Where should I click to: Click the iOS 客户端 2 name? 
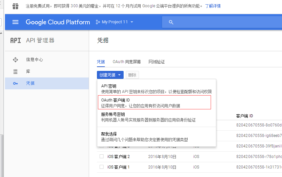click(119, 157)
